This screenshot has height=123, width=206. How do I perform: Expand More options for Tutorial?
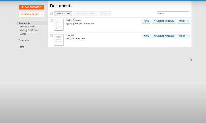pos(183,36)
